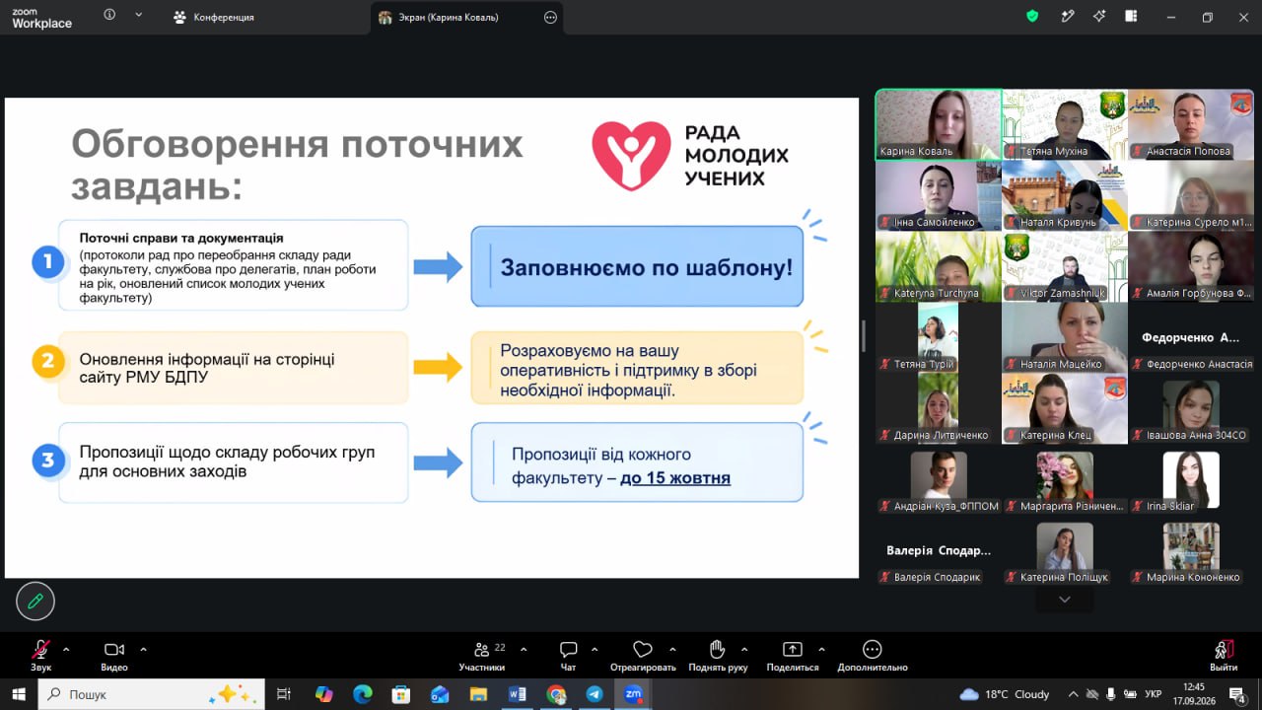Expand the video settings chevron
The height and width of the screenshot is (710, 1262).
[x=143, y=650]
